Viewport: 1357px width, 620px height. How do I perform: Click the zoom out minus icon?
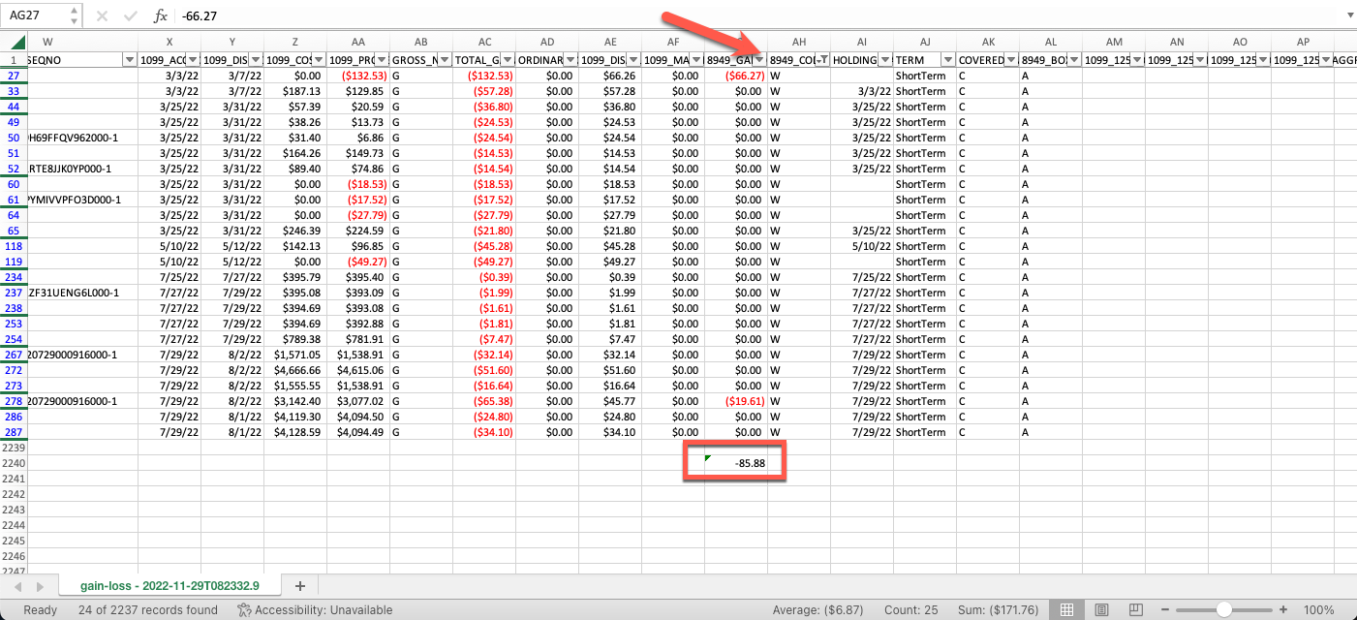click(x=1164, y=610)
